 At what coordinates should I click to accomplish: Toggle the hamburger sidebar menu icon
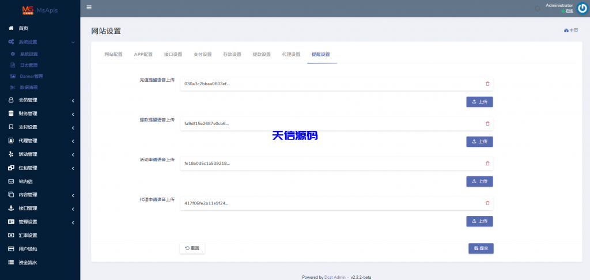(x=89, y=7)
